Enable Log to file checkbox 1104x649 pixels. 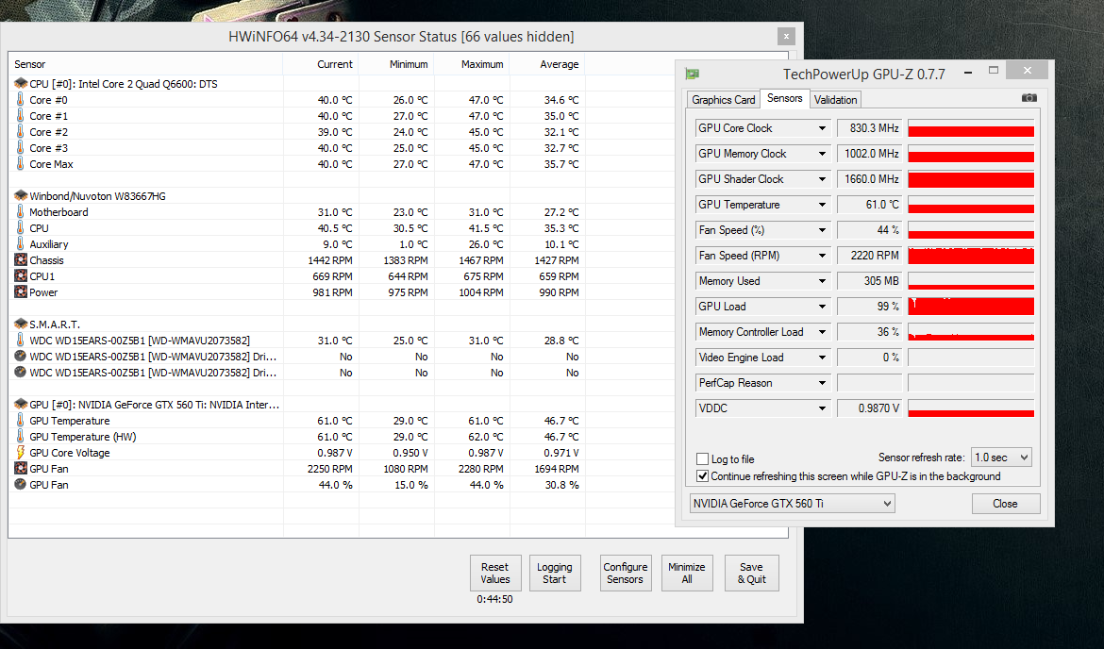pyautogui.click(x=702, y=459)
